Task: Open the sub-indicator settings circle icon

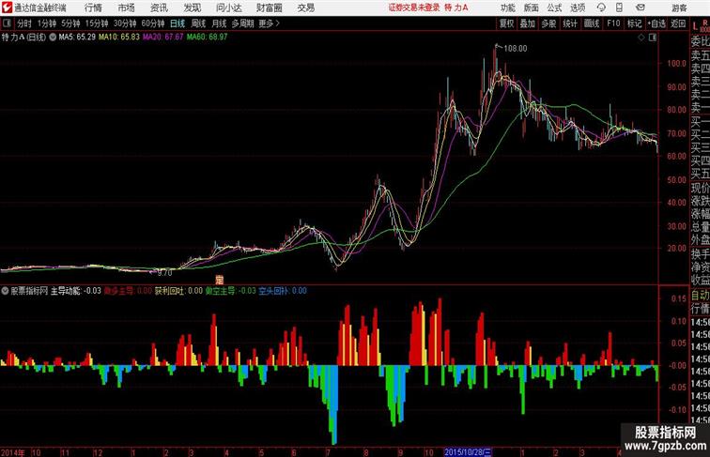Action: (x=5, y=291)
